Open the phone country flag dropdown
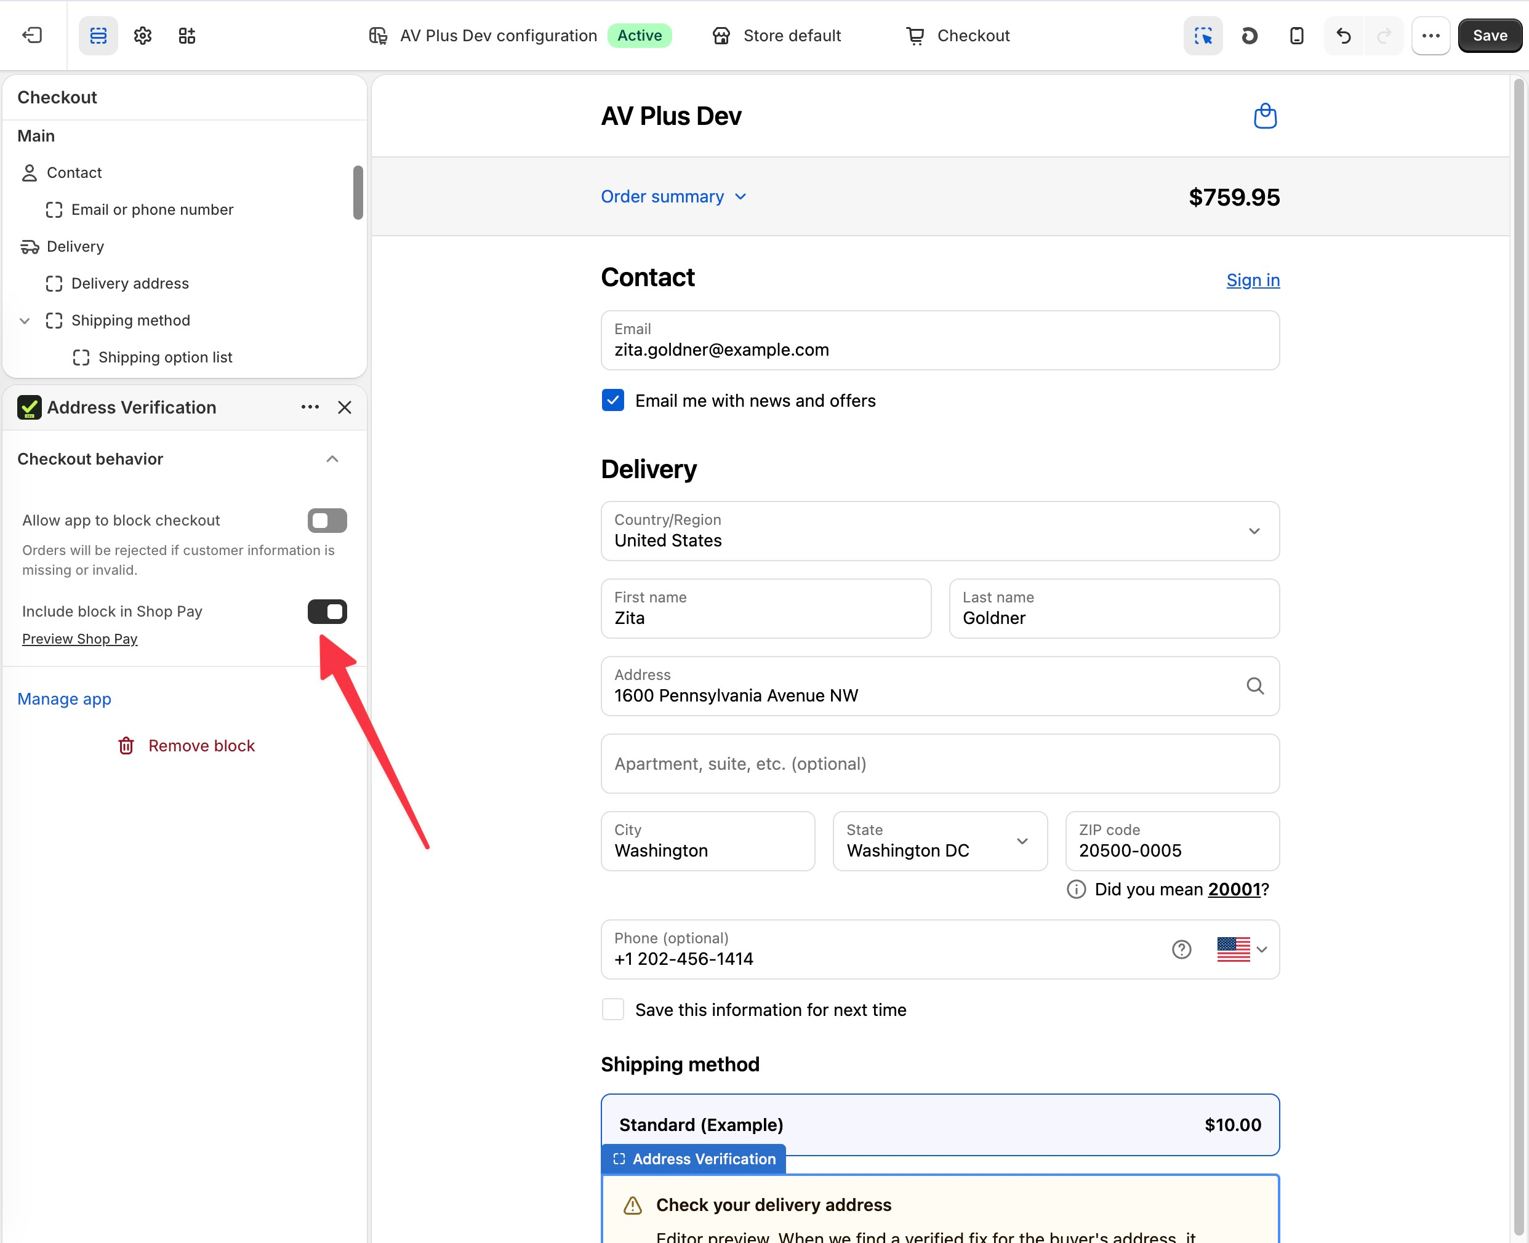Viewport: 1529px width, 1243px height. click(x=1243, y=949)
